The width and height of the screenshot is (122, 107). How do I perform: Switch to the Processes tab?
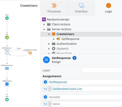coord(54,8)
